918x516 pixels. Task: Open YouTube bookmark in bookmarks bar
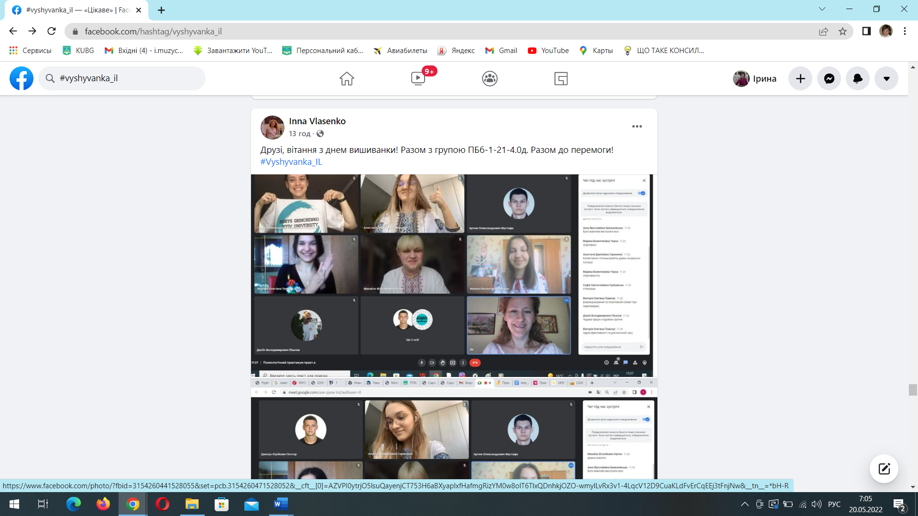click(548, 51)
